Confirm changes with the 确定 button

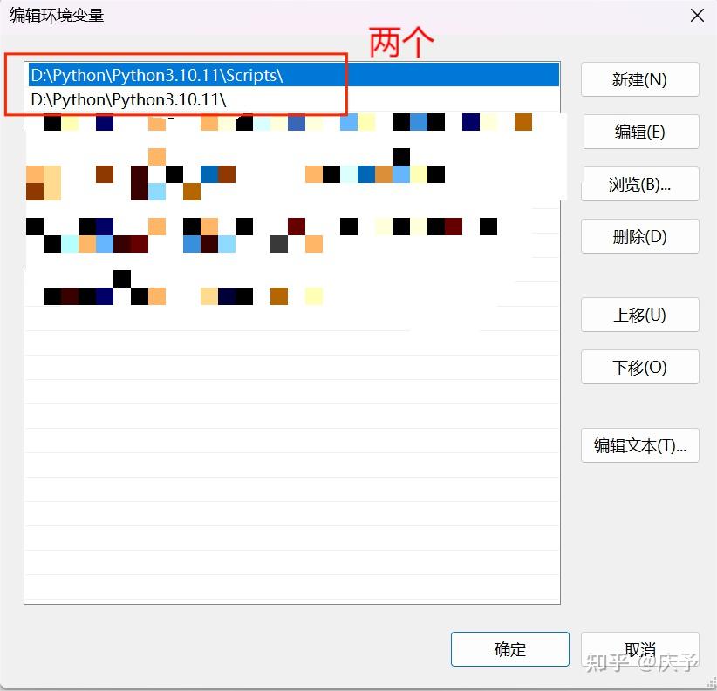coord(509,648)
